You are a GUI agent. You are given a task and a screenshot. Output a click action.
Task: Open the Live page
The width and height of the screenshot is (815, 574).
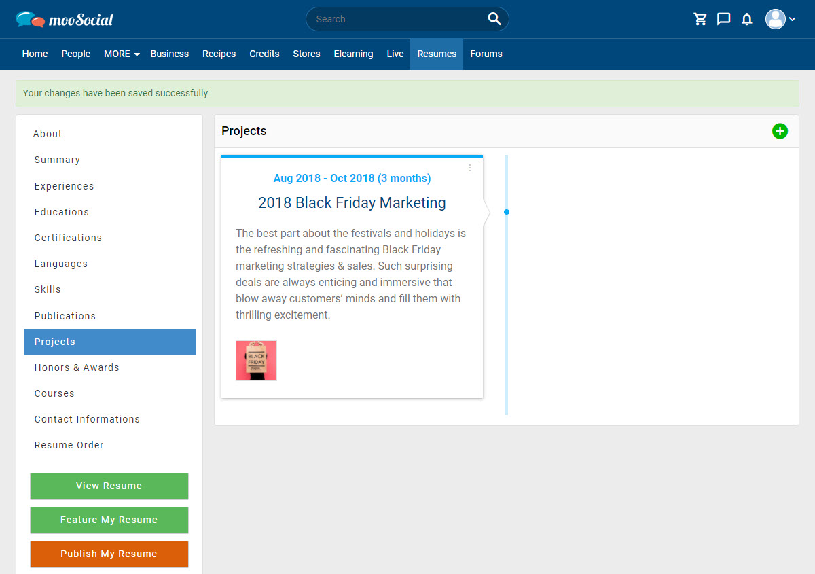(395, 54)
